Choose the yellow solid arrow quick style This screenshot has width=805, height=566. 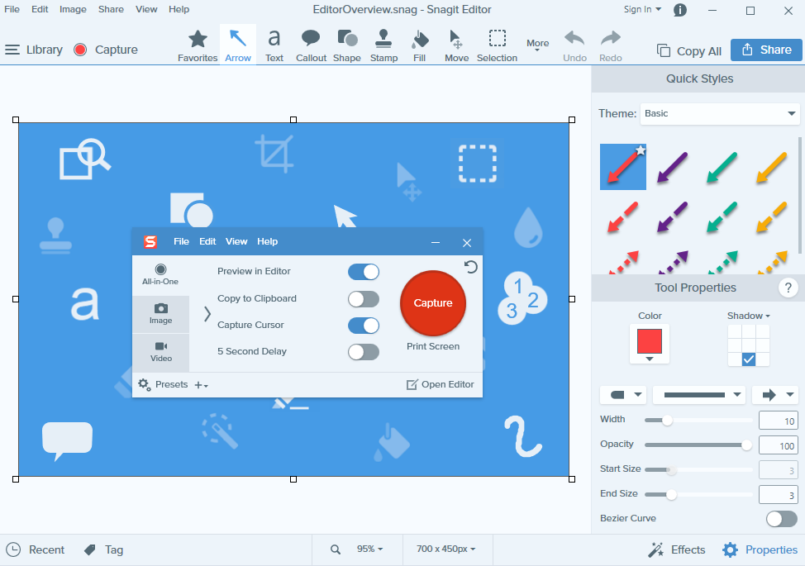(772, 167)
